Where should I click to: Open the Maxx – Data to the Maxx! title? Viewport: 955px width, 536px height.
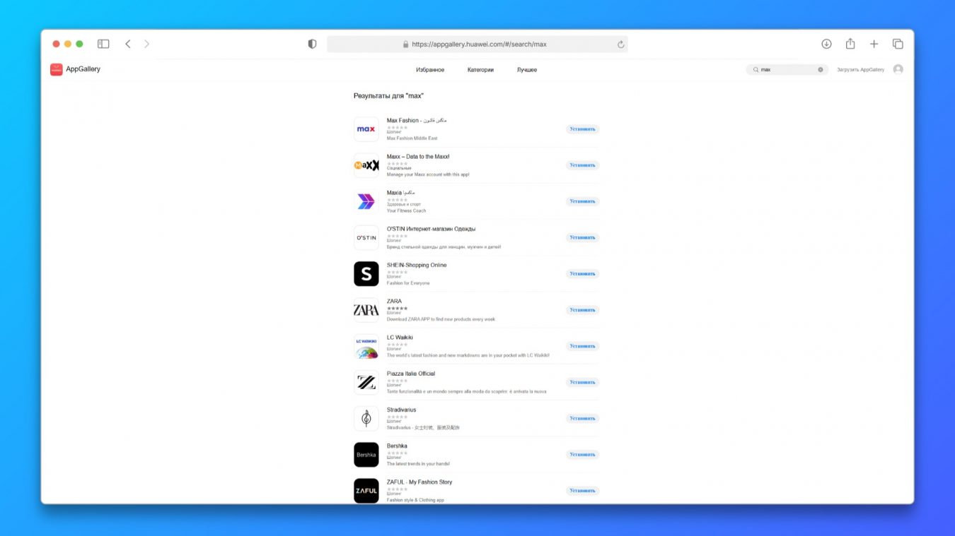(418, 157)
